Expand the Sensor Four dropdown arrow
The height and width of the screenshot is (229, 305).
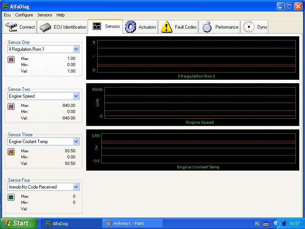(76, 187)
